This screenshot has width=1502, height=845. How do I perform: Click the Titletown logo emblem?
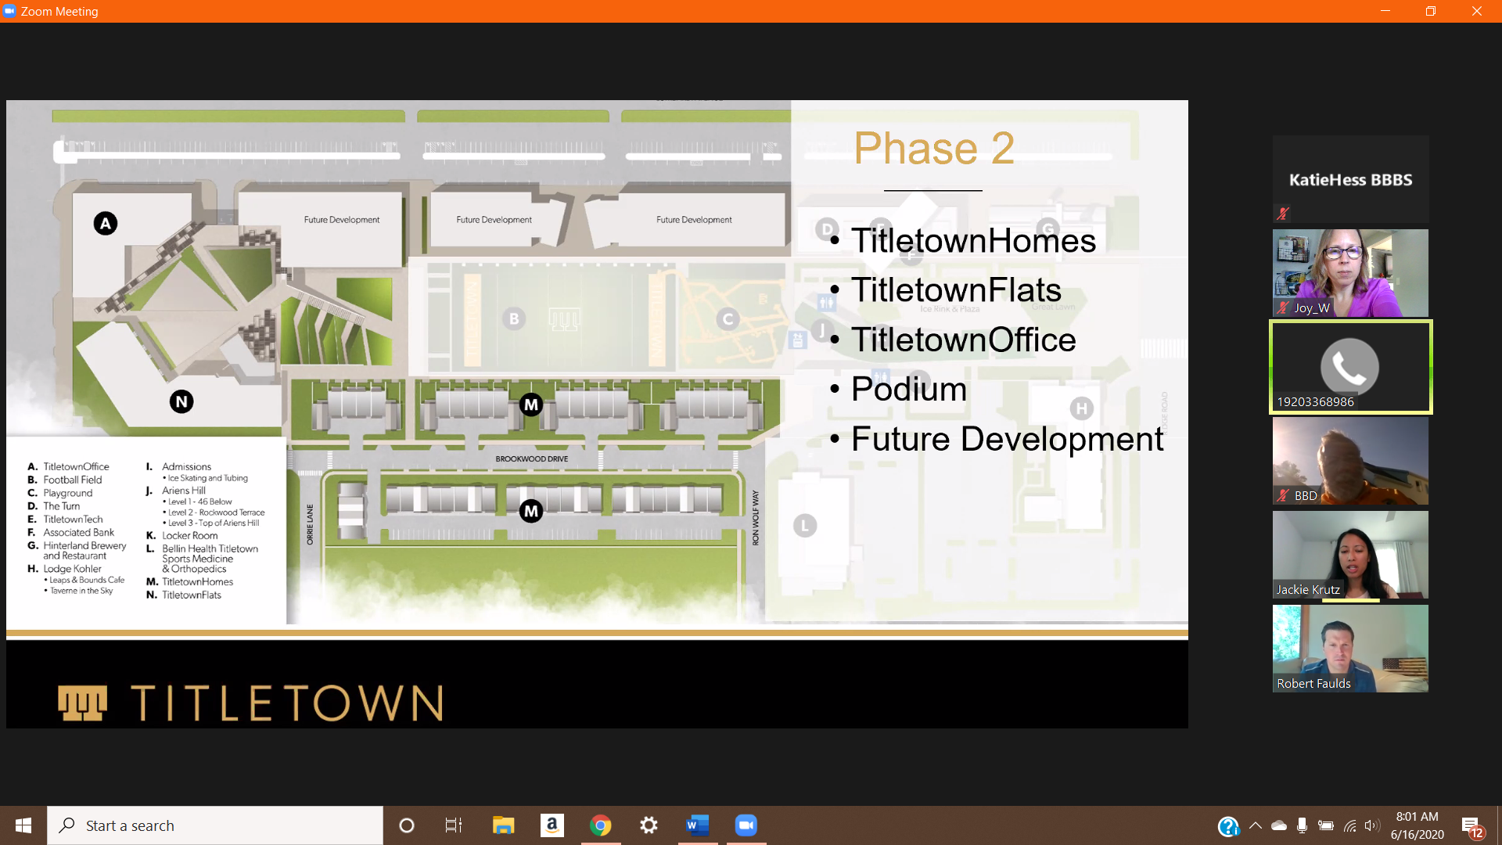pos(82,703)
